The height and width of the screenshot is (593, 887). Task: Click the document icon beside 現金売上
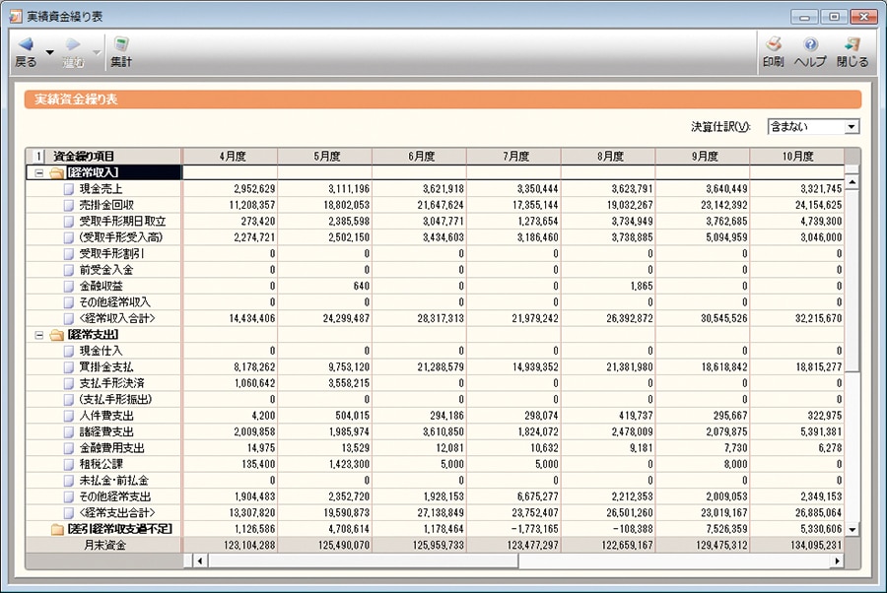pyautogui.click(x=69, y=189)
